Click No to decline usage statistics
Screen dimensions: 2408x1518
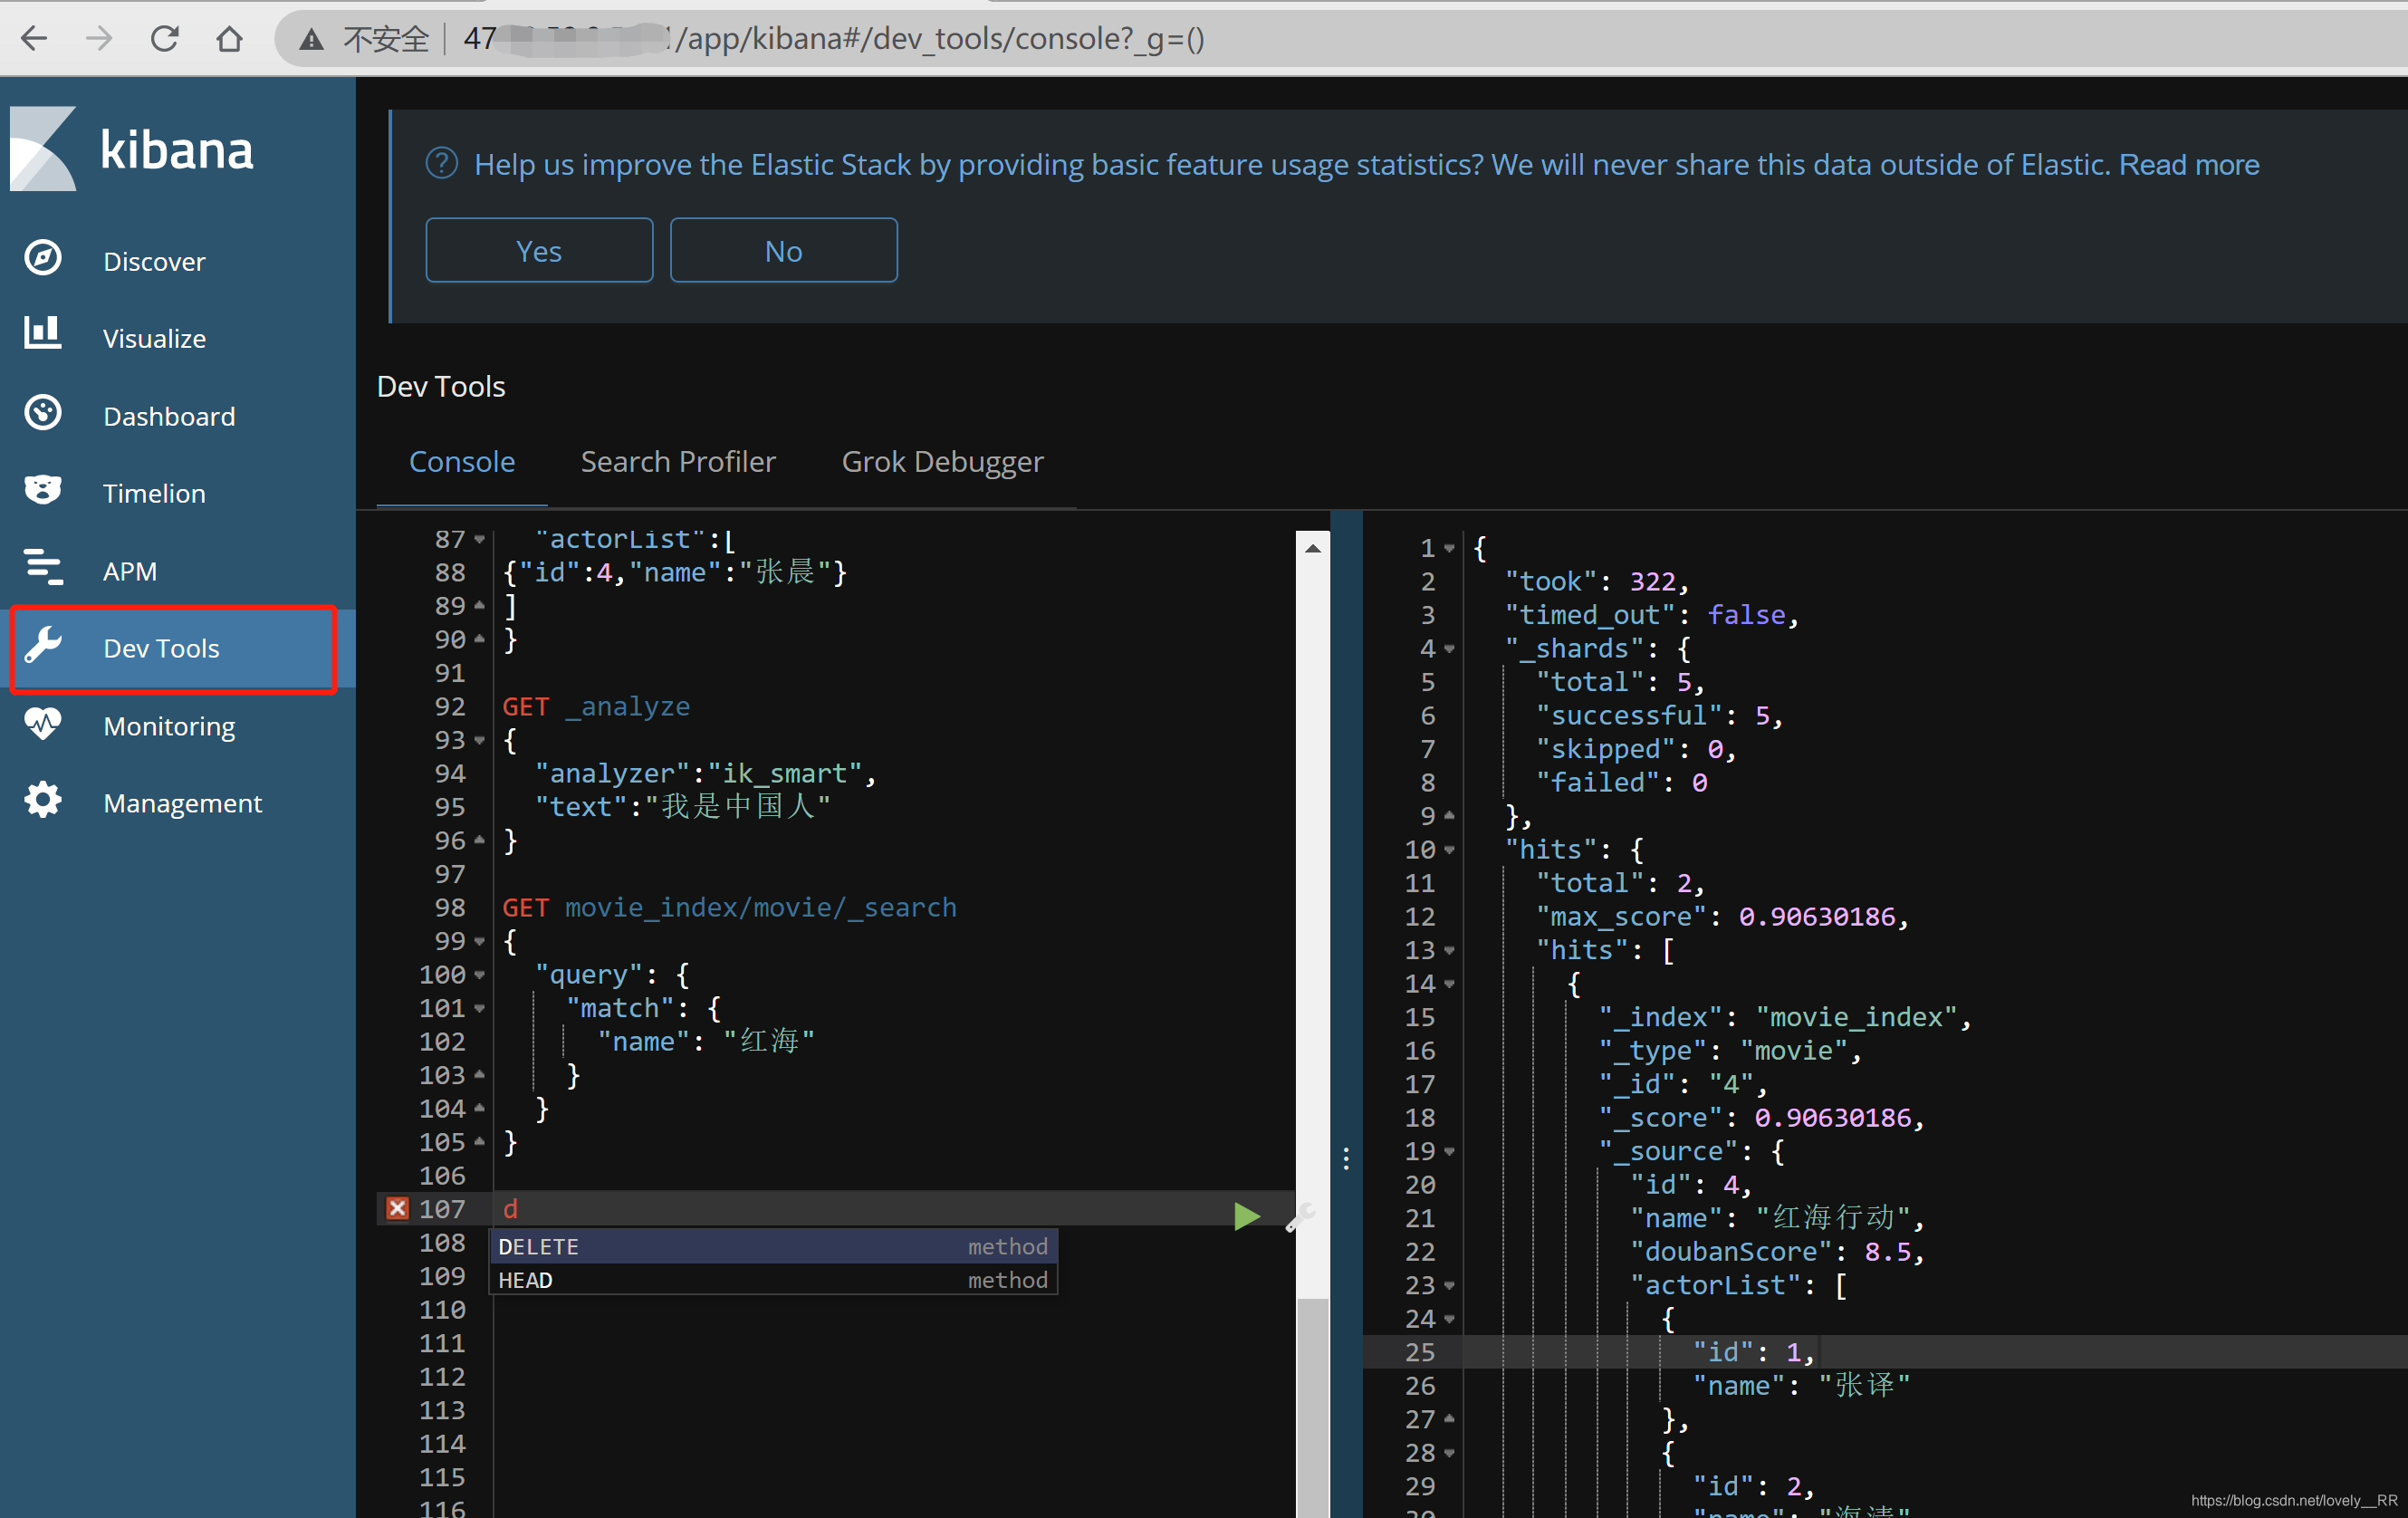click(x=783, y=248)
